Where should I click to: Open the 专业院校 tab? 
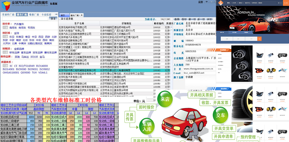pos(46,14)
